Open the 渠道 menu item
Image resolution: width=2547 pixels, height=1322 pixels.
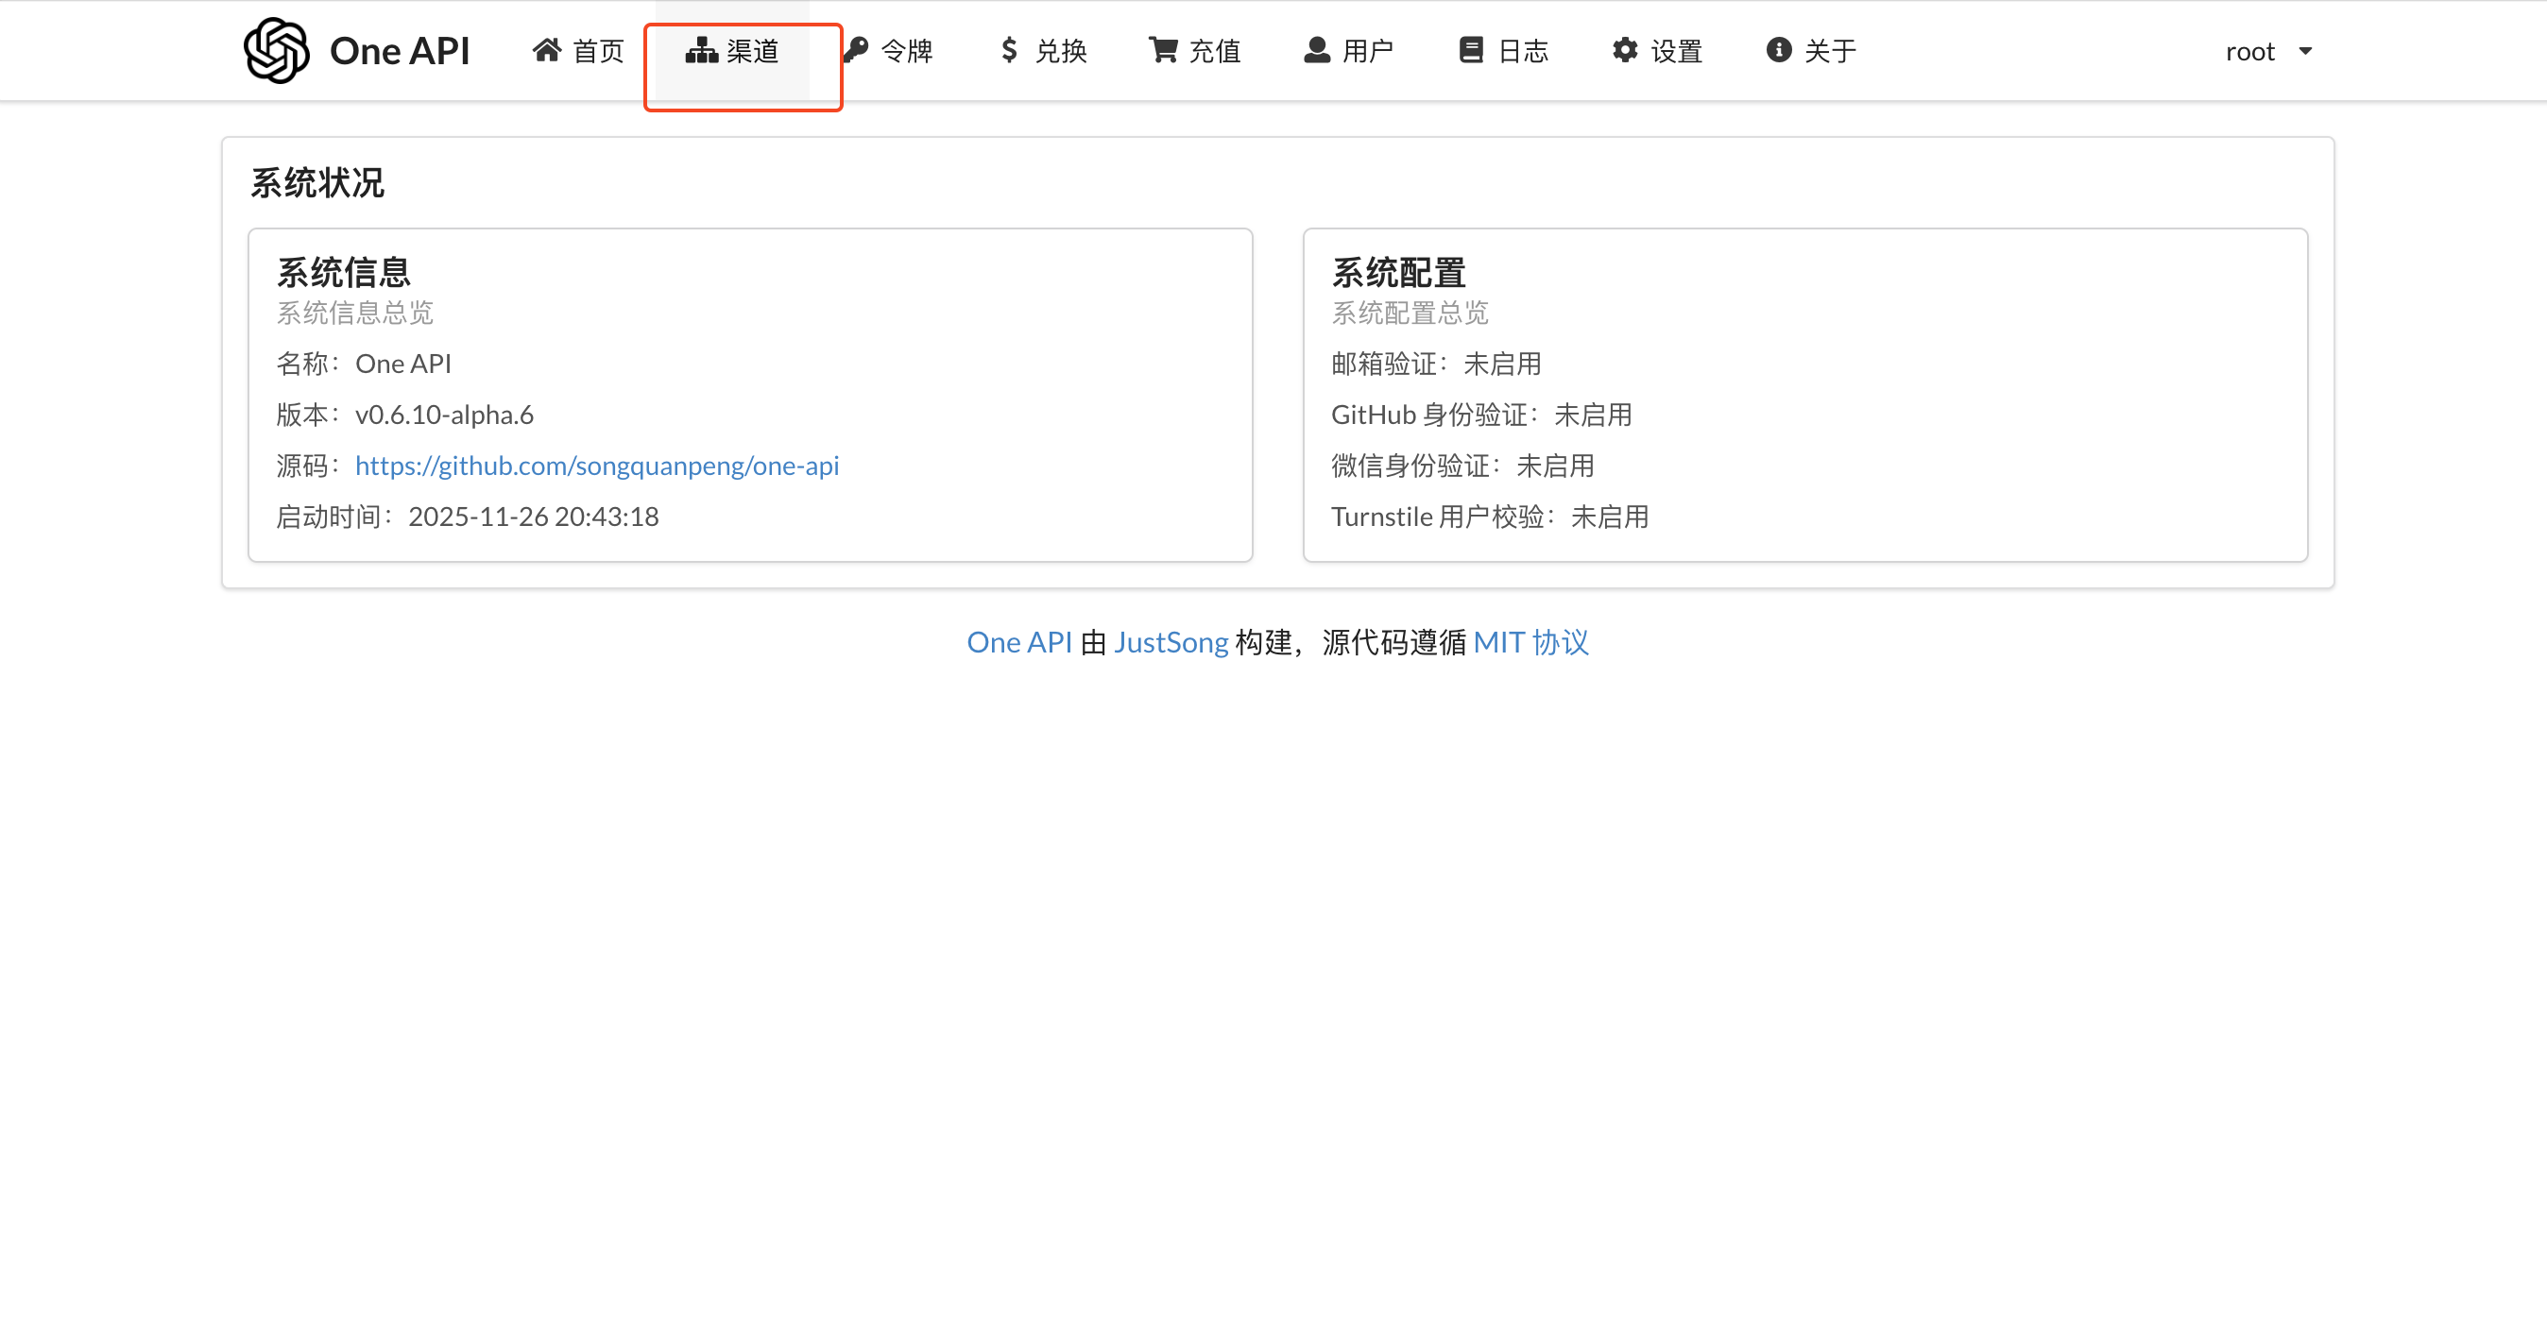pos(731,50)
